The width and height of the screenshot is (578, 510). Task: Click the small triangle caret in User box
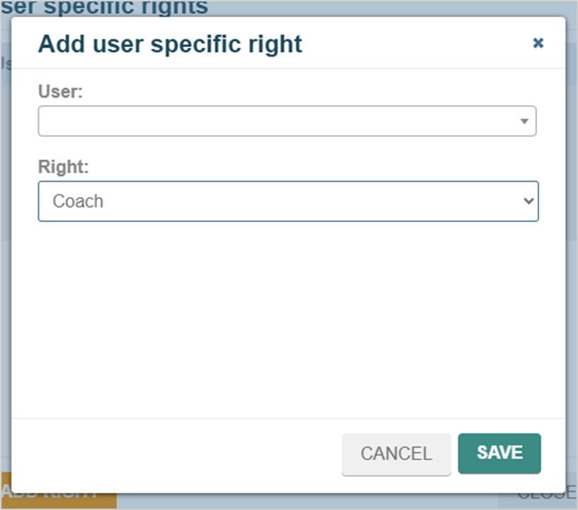(x=524, y=121)
